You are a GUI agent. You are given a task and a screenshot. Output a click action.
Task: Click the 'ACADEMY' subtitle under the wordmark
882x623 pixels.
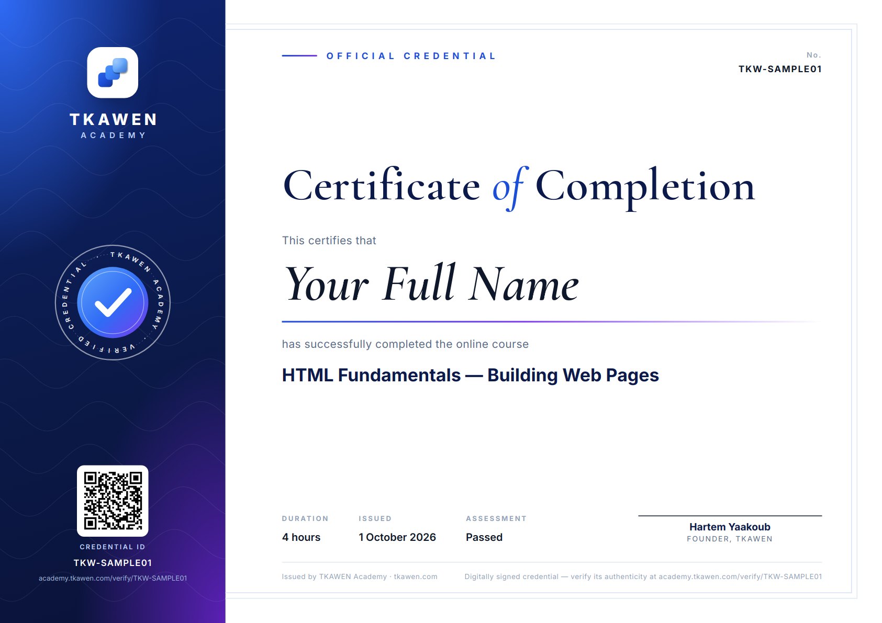(113, 135)
